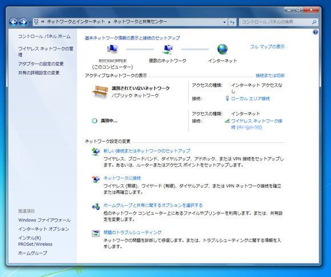Image resolution: width=331 pixels, height=277 pixels.
Task: Click the 複数のネットワーク icon
Action: [168, 50]
